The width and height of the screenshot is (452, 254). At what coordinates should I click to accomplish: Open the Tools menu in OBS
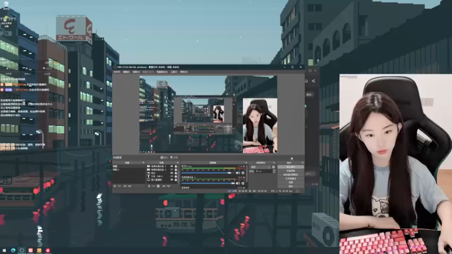tap(174, 72)
